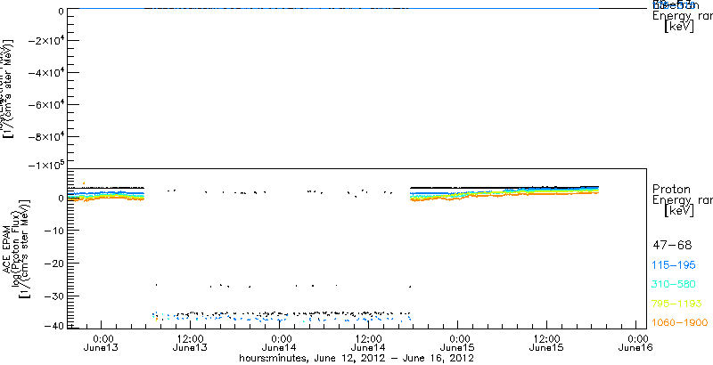This screenshot has width=713, height=365.
Task: Click the 0:00 June13 time tick label
Action: [102, 344]
